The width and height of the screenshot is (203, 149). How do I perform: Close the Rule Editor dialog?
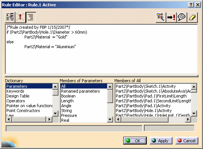point(198,5)
